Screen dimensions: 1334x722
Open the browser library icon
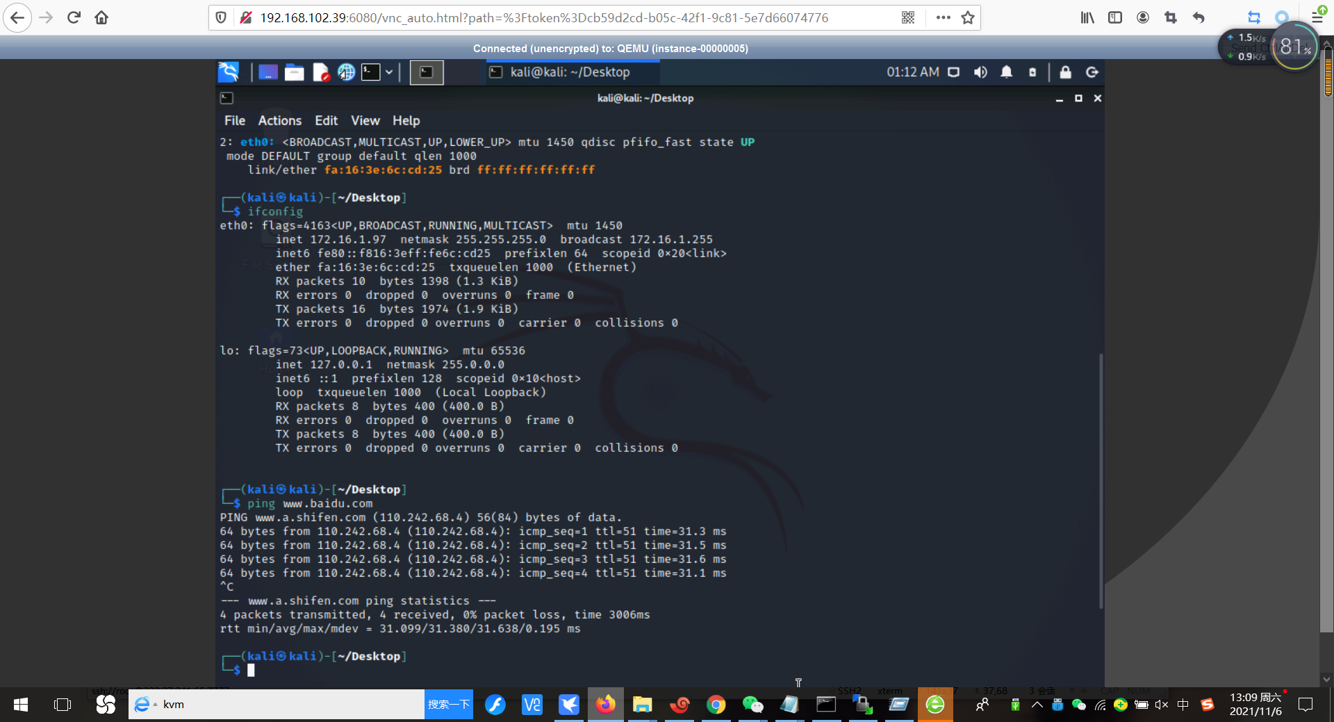1087,17
